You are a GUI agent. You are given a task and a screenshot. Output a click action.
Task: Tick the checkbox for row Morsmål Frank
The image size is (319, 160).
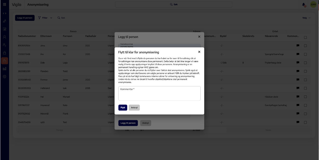(305, 114)
